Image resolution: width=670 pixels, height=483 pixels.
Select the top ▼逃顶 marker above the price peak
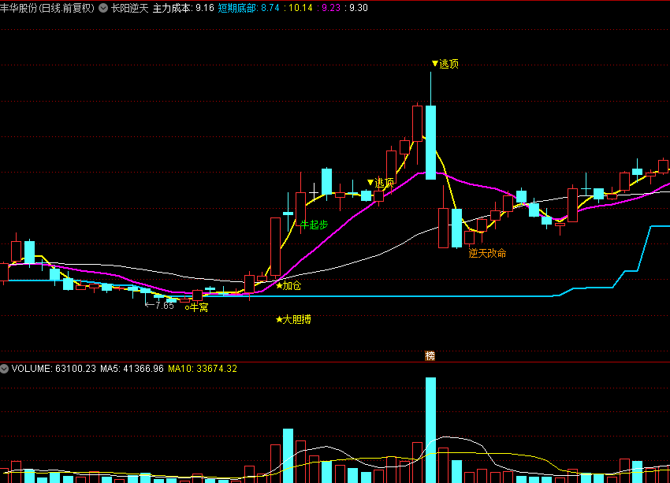click(445, 64)
